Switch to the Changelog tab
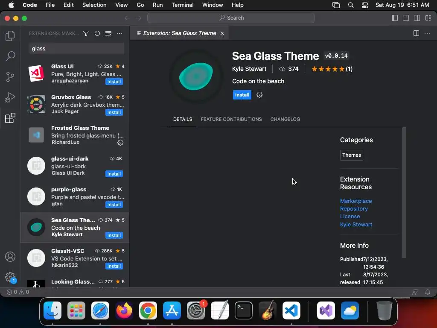The width and height of the screenshot is (437, 328). pos(285,120)
